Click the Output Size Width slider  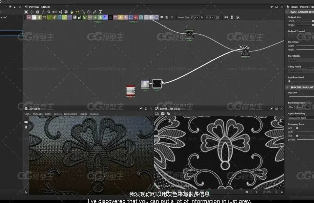click(x=305, y=21)
